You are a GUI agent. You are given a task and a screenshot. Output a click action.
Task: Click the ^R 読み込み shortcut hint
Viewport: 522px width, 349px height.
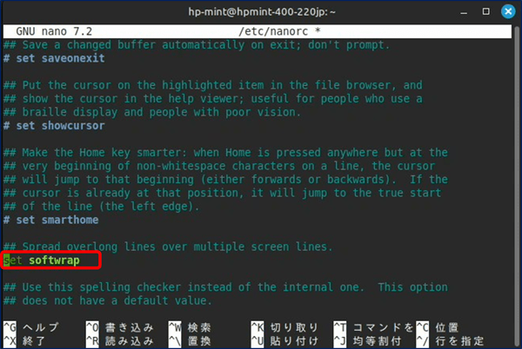[120, 341]
